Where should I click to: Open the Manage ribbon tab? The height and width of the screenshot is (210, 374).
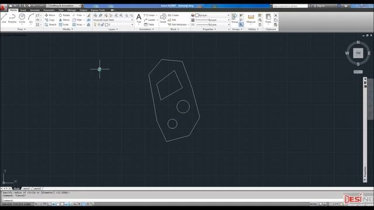point(71,10)
